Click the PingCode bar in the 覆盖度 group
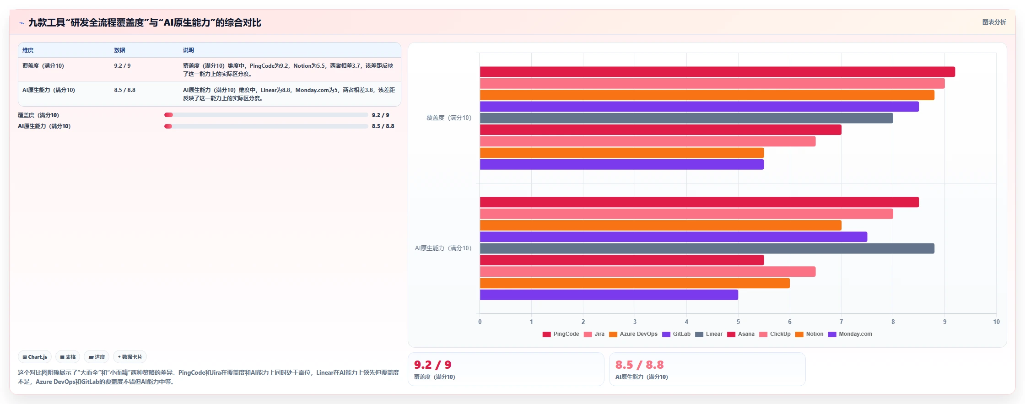The width and height of the screenshot is (1025, 404). [717, 72]
